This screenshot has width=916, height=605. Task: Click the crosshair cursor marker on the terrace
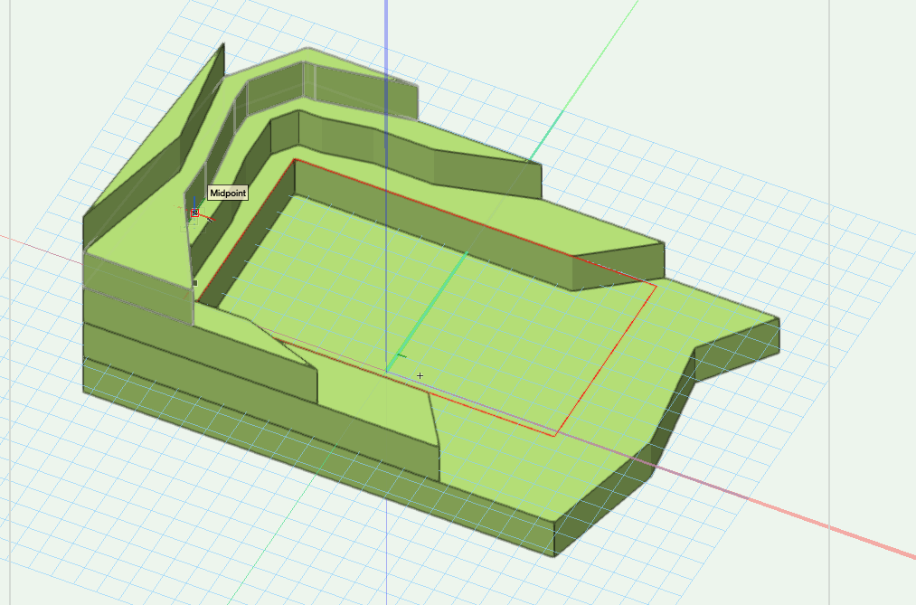420,373
